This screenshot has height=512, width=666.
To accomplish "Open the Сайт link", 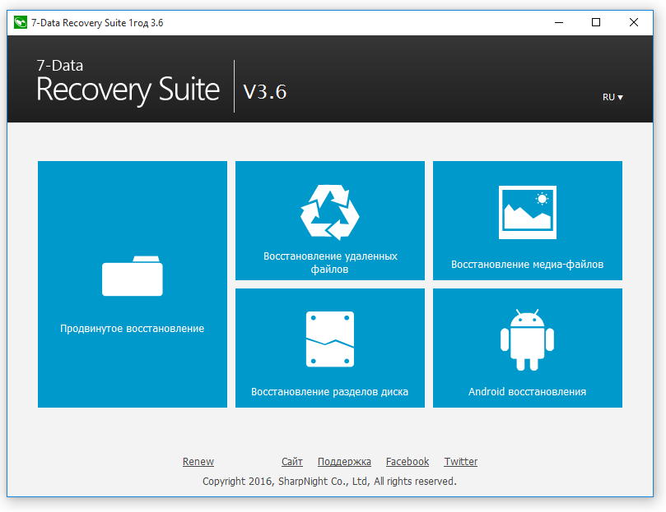I will point(291,462).
